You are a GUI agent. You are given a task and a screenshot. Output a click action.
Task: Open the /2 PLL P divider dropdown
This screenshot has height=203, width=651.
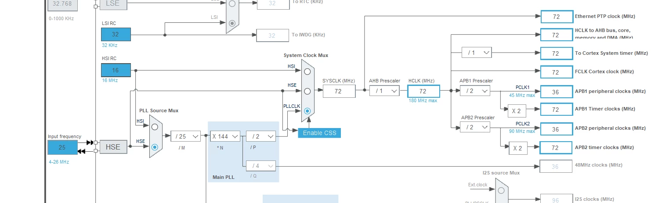click(261, 136)
